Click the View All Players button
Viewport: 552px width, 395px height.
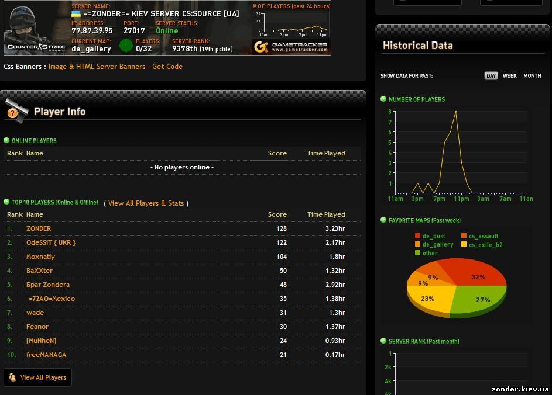point(37,377)
